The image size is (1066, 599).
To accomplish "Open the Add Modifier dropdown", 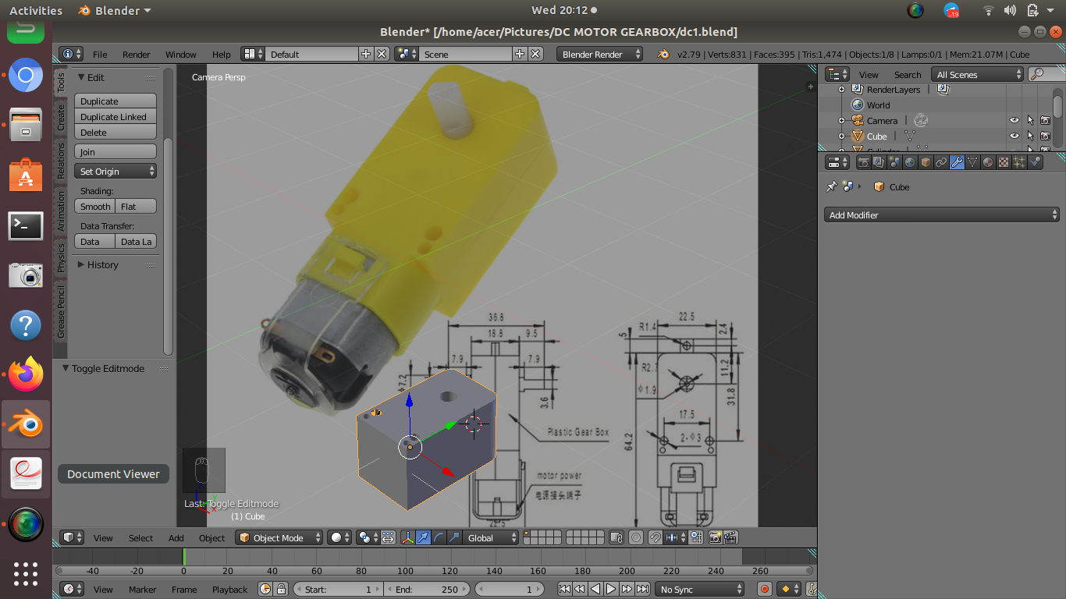I will (941, 214).
